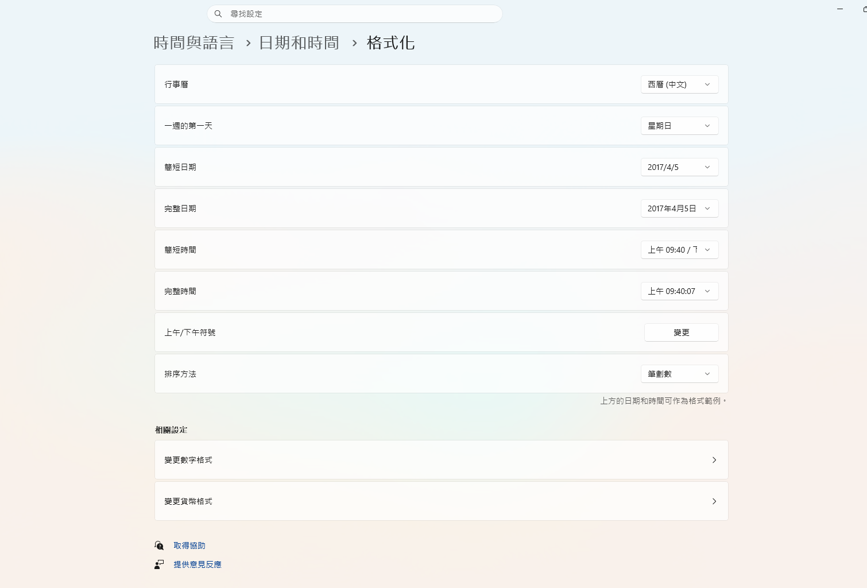Viewport: 867px width, 588px height.
Task: Click the feedback person icon beside 提供意見反應
Action: [159, 564]
